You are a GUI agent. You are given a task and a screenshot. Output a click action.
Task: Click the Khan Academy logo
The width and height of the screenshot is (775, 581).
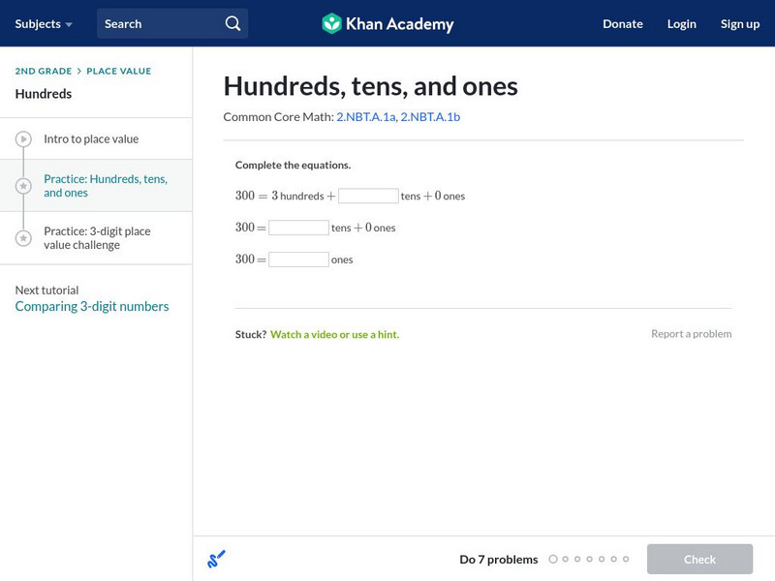387,23
